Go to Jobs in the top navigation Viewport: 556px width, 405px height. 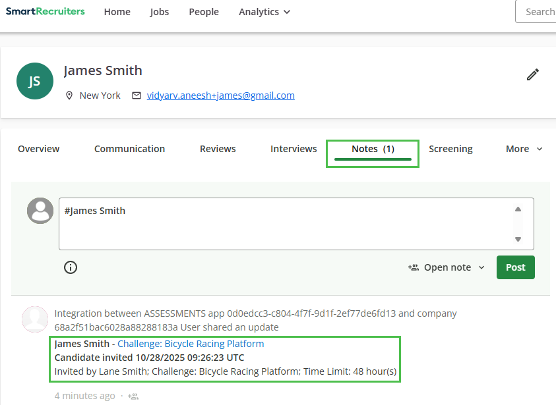(x=160, y=12)
